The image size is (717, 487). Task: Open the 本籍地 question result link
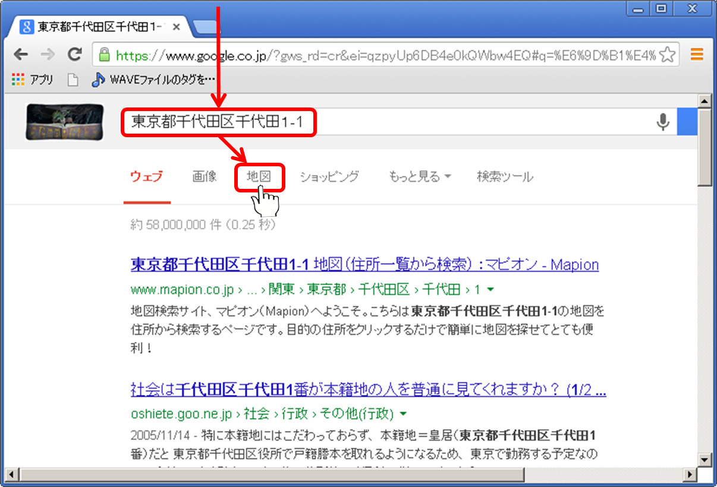[x=367, y=390]
